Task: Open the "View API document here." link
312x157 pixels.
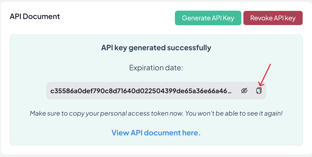Action: coord(156,133)
